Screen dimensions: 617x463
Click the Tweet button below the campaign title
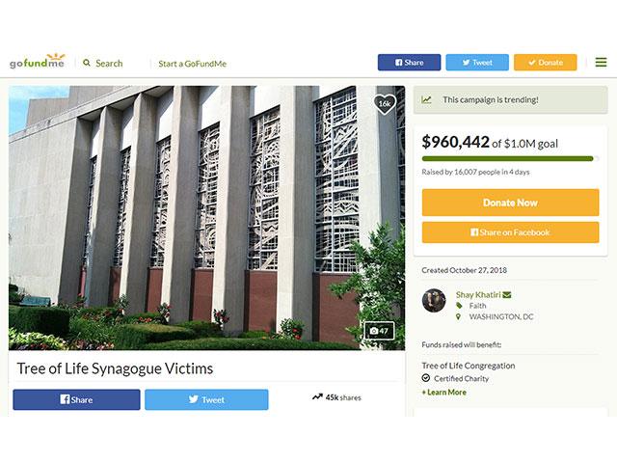coord(206,399)
